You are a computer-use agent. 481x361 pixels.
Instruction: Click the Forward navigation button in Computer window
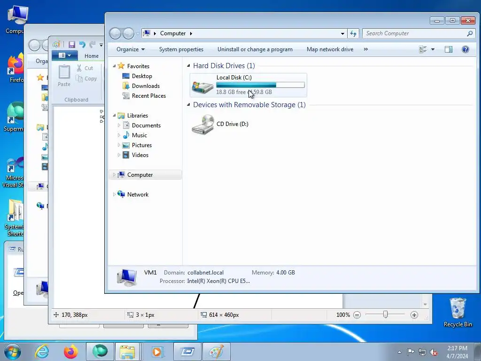tap(128, 33)
